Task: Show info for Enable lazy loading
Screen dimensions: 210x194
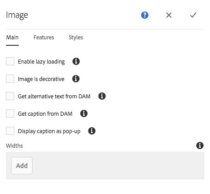Action: (76, 61)
